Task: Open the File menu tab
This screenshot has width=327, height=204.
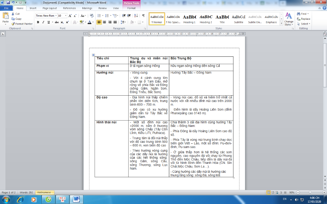Action: (6, 8)
